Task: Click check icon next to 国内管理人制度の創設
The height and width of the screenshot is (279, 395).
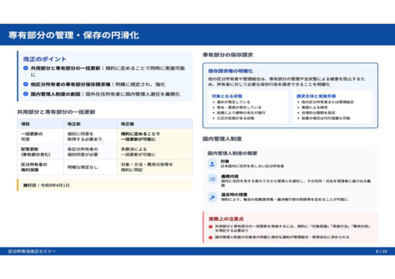Action: pos(26,94)
